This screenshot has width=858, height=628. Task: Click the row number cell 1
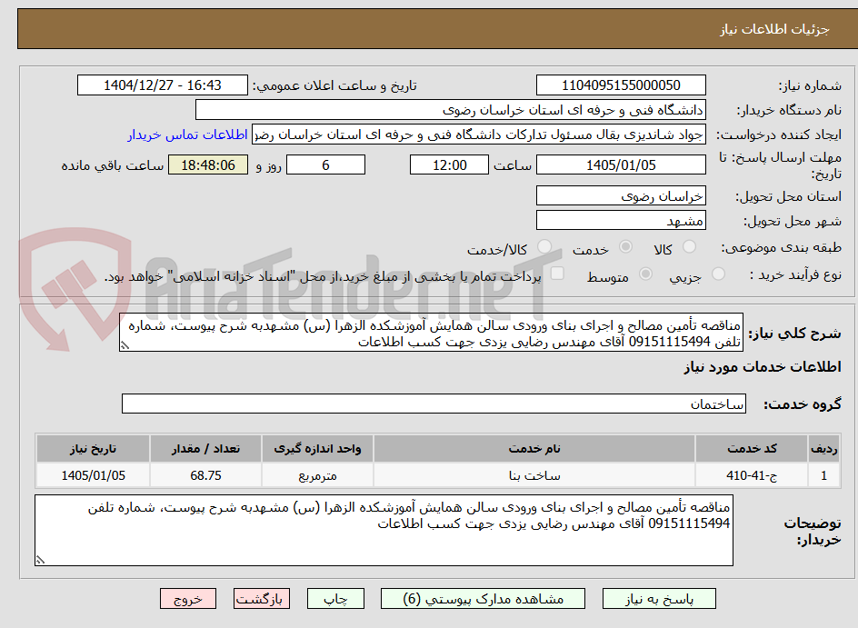pos(823,475)
